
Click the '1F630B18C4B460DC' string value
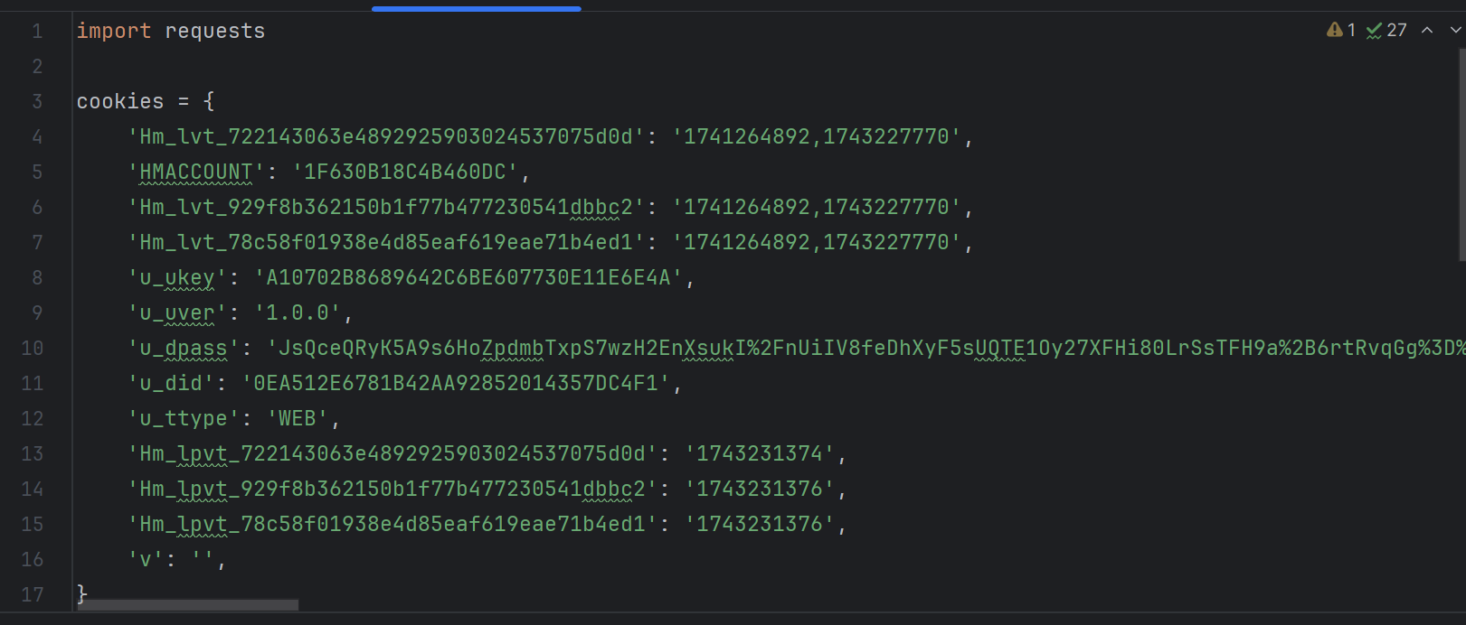pyautogui.click(x=404, y=172)
